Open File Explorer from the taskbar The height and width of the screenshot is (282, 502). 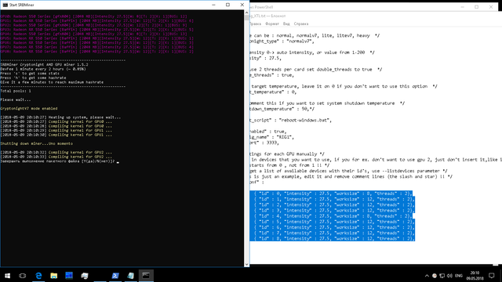54,275
